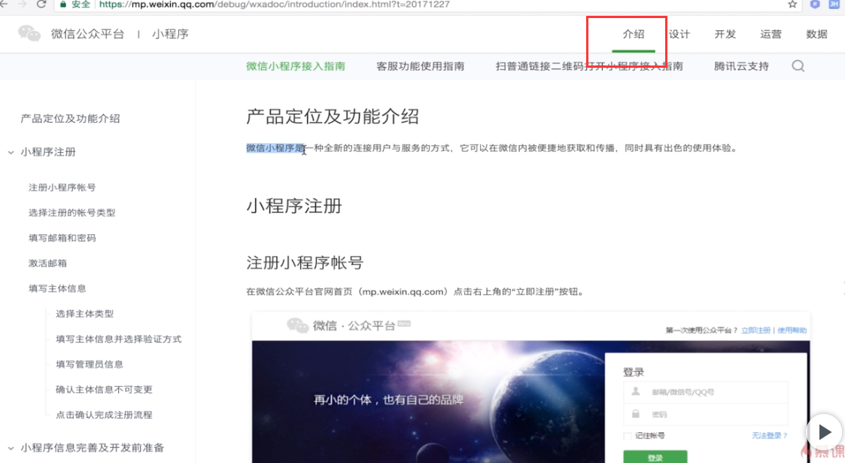Click the 邮箱/微信号/QQ号 login field

click(706, 391)
